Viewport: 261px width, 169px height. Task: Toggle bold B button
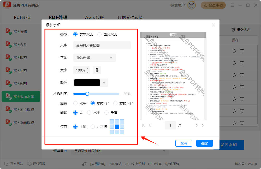tap(97, 70)
